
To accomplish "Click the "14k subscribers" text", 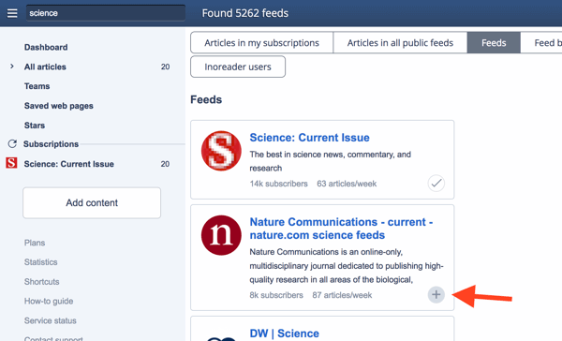I will pos(278,184).
